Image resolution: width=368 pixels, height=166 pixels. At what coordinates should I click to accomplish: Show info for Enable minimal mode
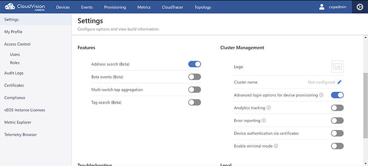click(x=276, y=146)
